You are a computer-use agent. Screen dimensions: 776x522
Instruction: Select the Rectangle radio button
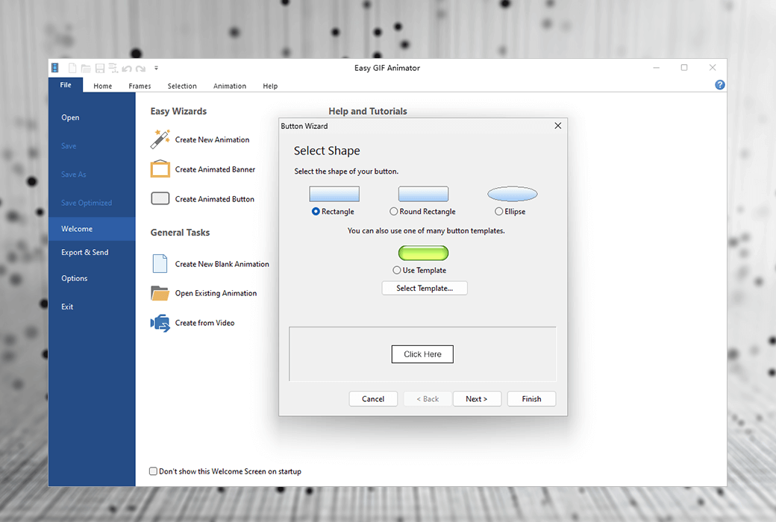click(316, 211)
